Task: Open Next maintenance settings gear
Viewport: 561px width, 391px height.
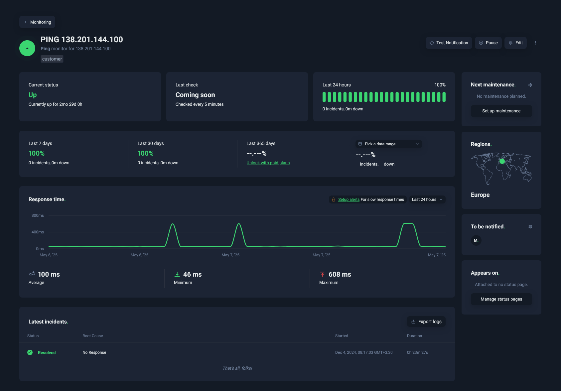Action: (530, 85)
